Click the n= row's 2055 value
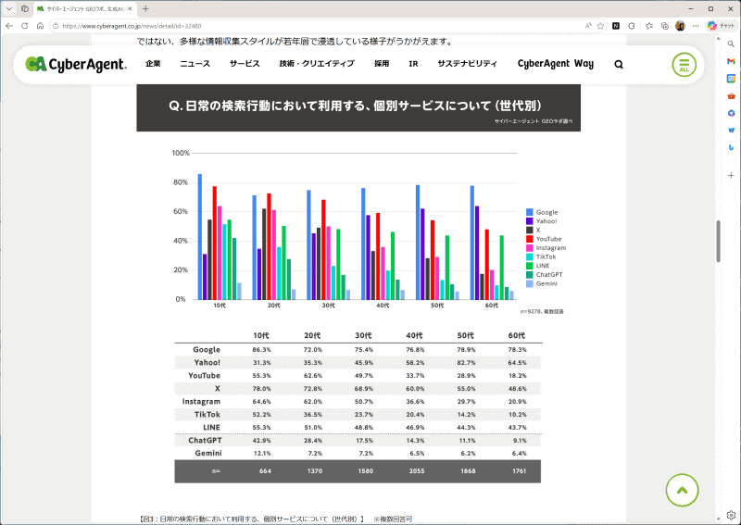Image resolution: width=741 pixels, height=525 pixels. click(416, 471)
